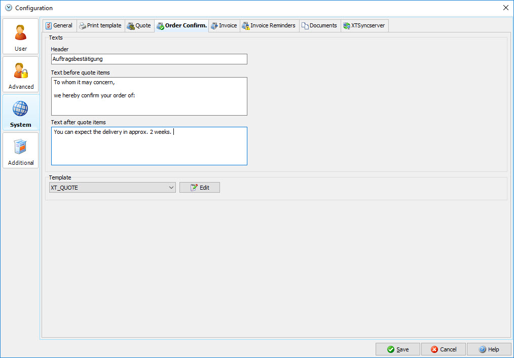Select the System globe icon
Viewport: 514px width, 358px height.
click(x=20, y=109)
